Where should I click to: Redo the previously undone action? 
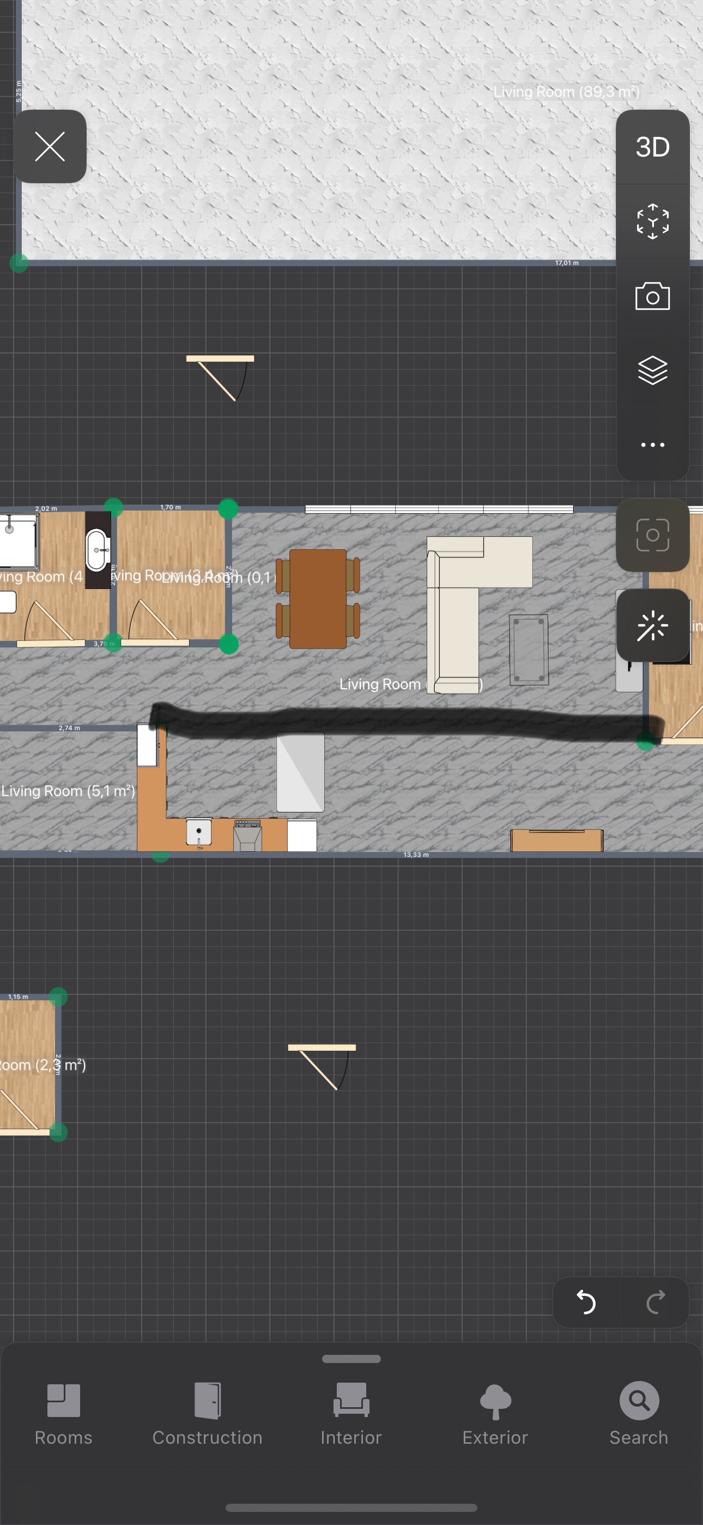[656, 1302]
